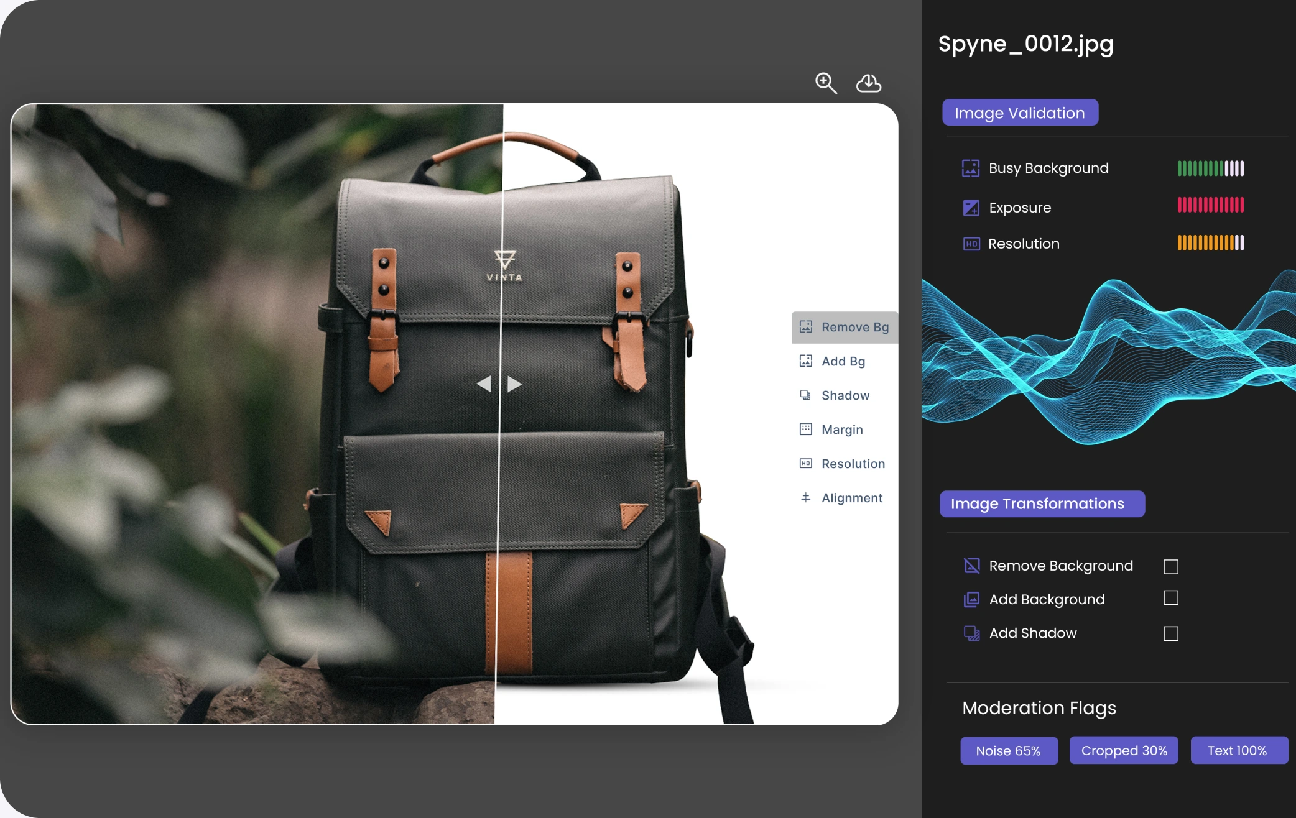The width and height of the screenshot is (1296, 818).
Task: Enable the Remove Background checkbox
Action: pos(1171,567)
